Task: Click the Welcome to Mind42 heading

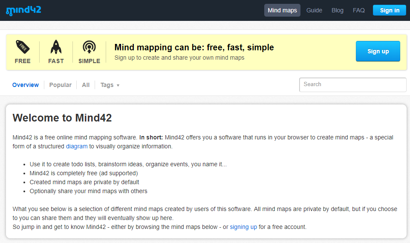Action: point(62,118)
